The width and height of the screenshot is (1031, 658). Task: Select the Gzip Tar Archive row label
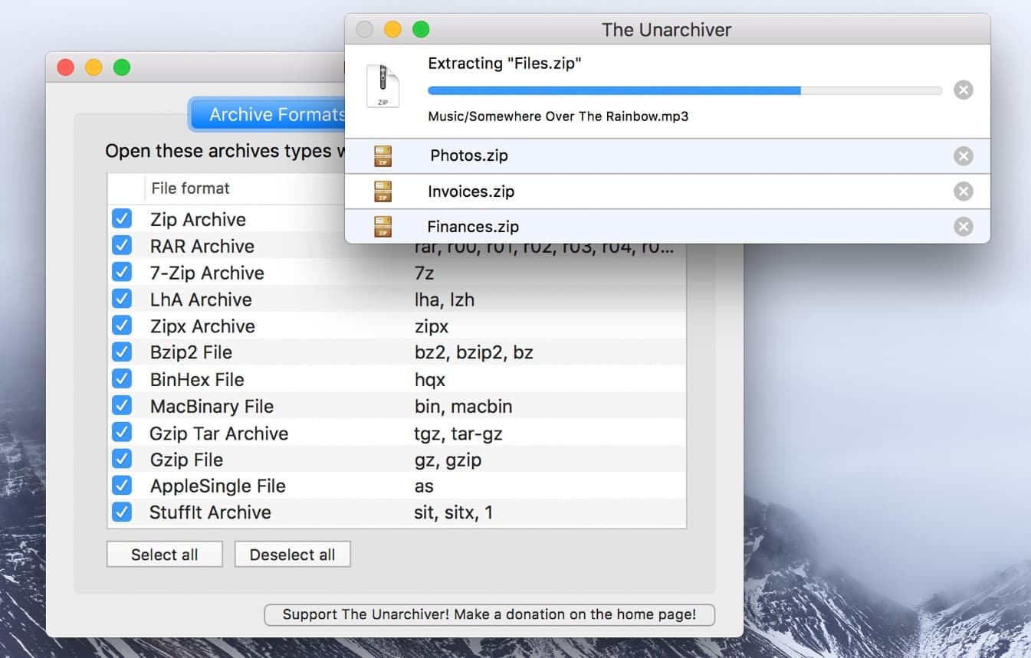219,433
